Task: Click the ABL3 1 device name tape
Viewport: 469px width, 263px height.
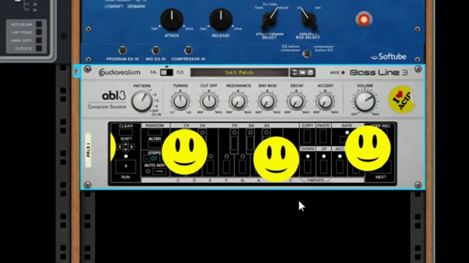Action: click(x=88, y=150)
